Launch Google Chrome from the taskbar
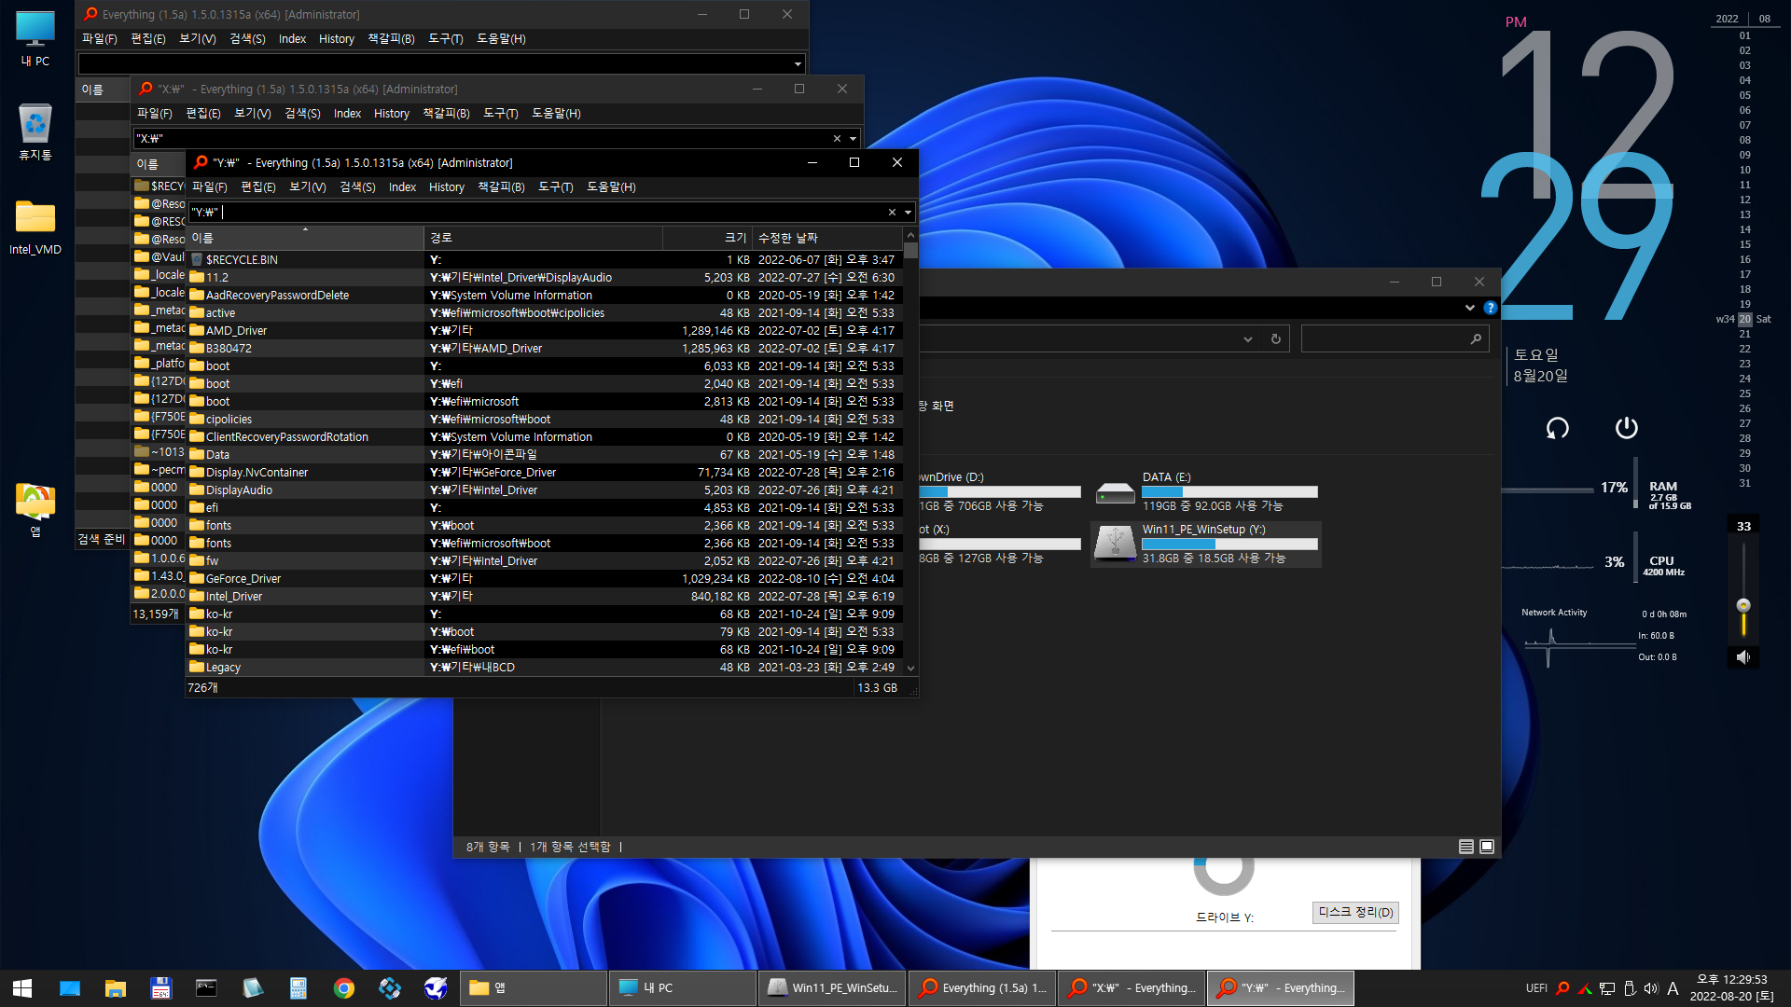Viewport: 1791px width, 1007px height. pyautogui.click(x=343, y=987)
